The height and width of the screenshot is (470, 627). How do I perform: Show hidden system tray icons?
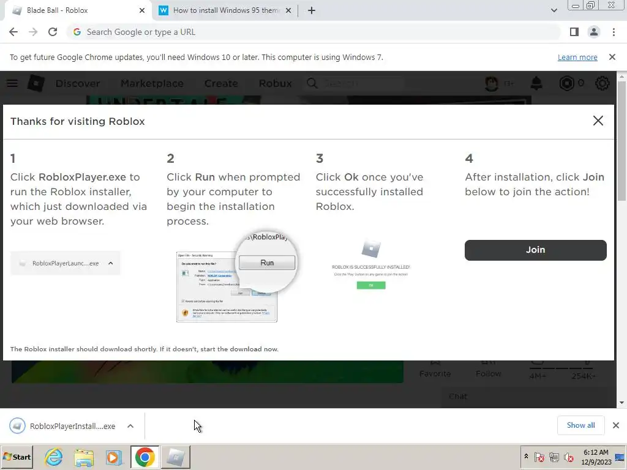pos(526,456)
